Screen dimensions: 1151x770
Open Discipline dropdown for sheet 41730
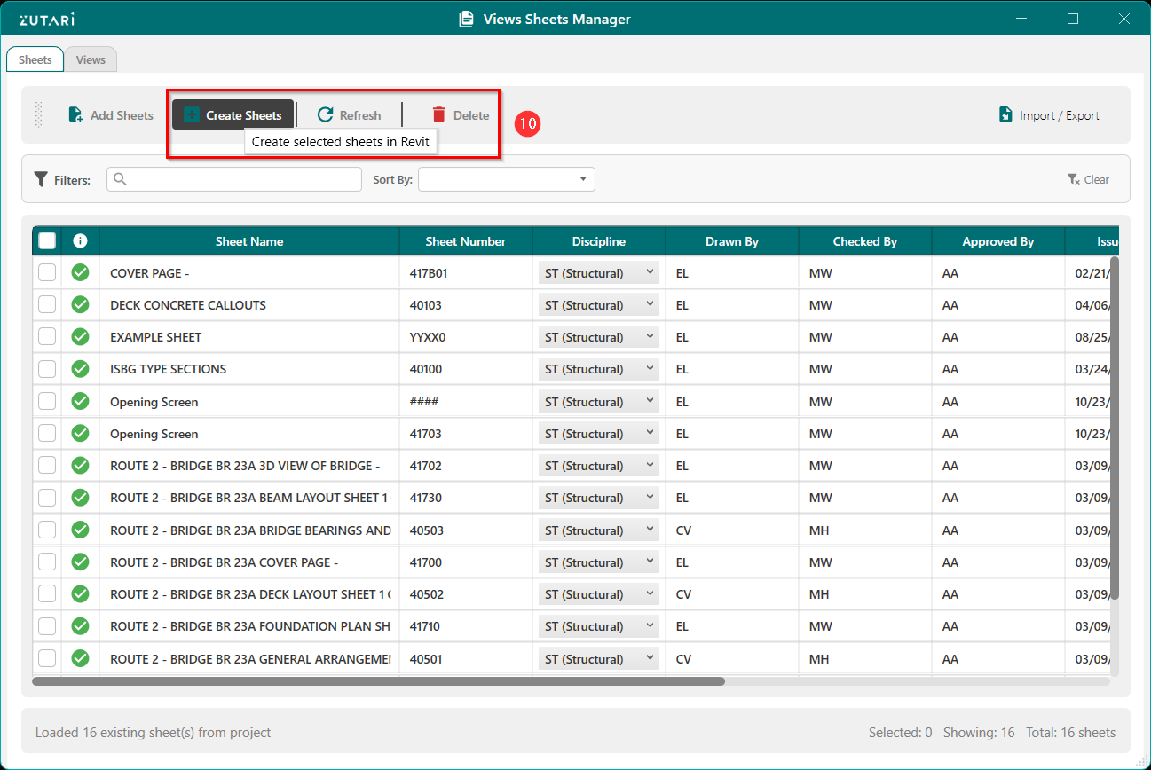pos(599,498)
